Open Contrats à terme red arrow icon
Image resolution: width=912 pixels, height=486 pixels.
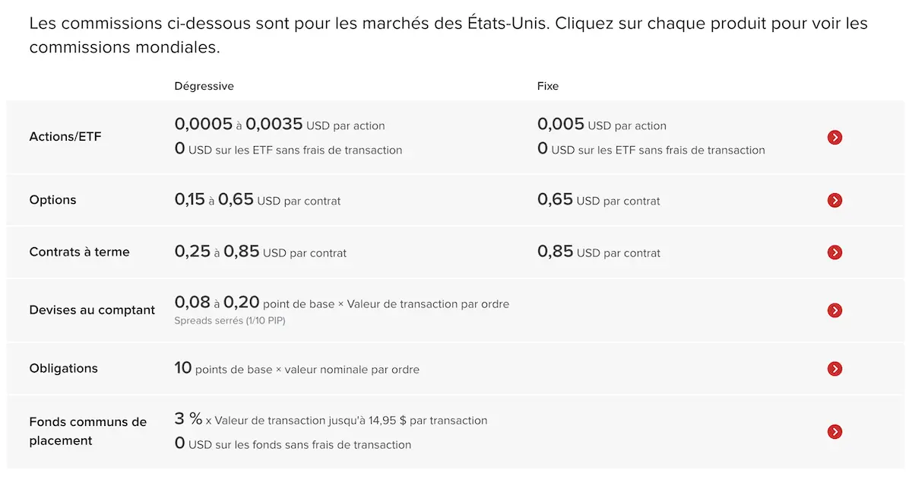834,253
